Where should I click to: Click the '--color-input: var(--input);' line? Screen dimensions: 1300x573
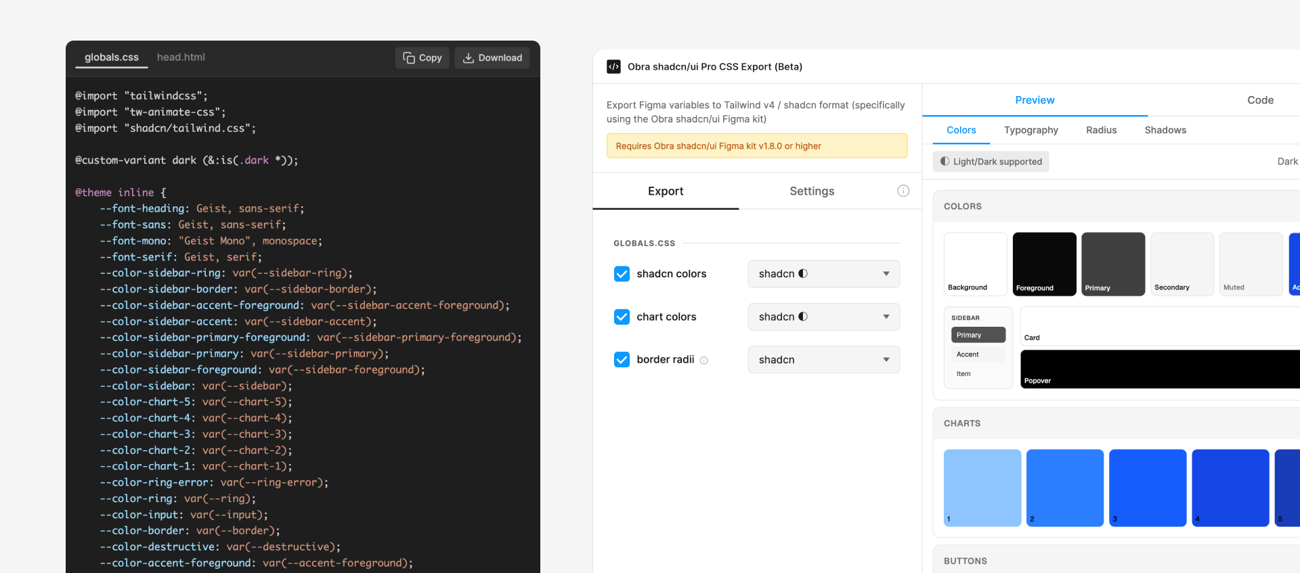coord(183,515)
